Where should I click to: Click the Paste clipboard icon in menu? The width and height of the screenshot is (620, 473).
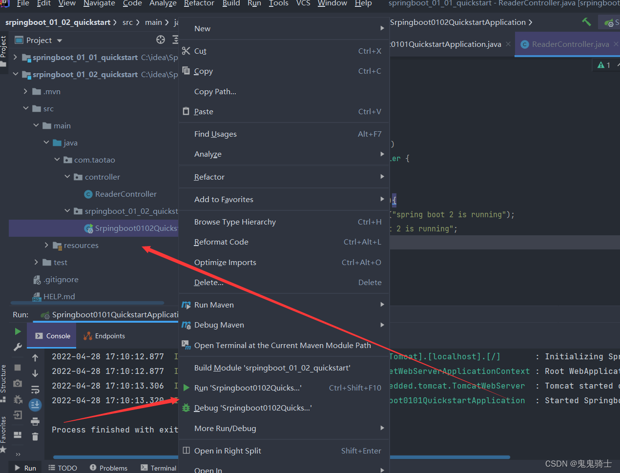coord(186,111)
